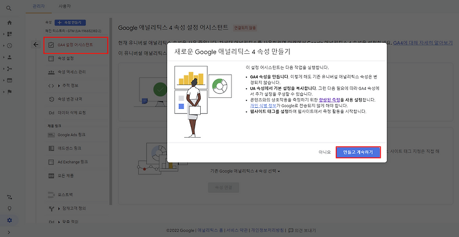This screenshot has width=459, height=237.
Task: Click the back arrow beside property column
Action: point(35,45)
